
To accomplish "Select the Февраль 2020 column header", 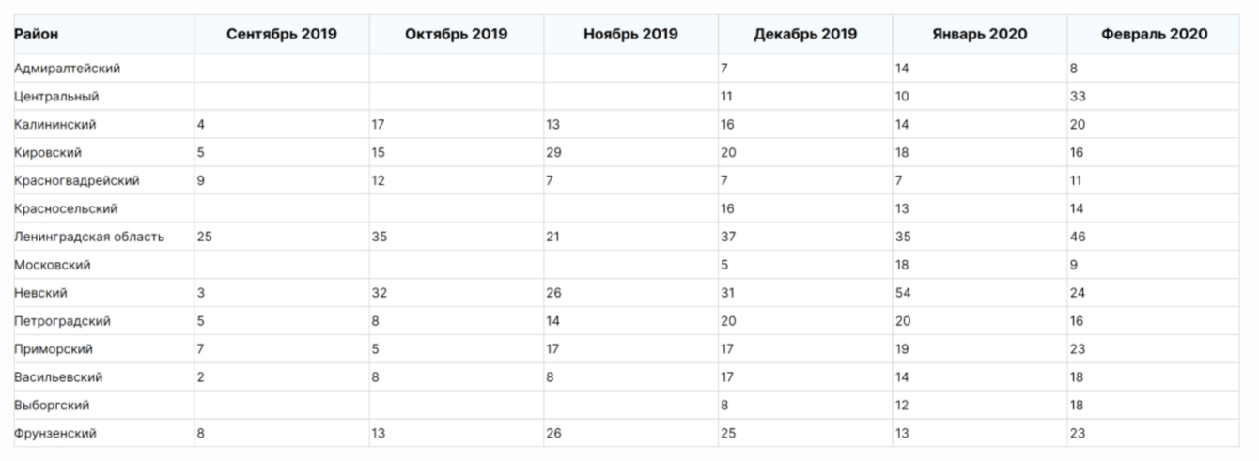I will pyautogui.click(x=1154, y=35).
